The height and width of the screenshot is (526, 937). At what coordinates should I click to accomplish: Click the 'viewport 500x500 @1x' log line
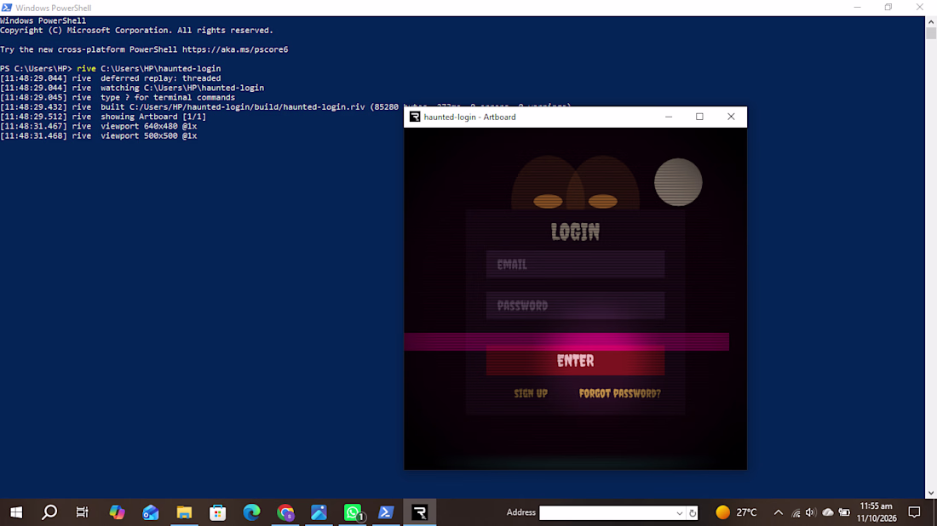click(99, 136)
